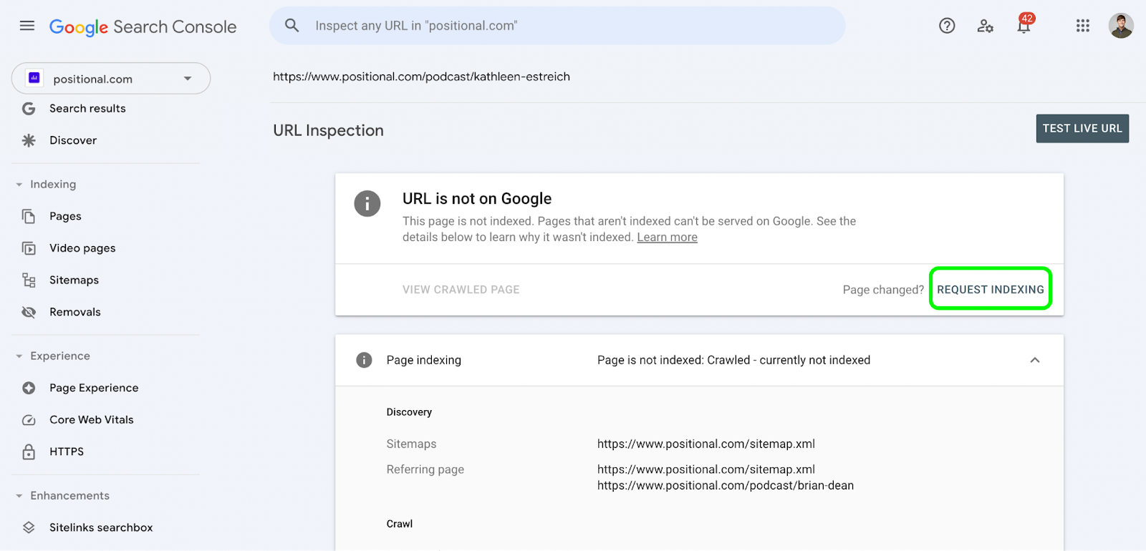Open Core Web Vitals report
Screen dimensions: 1146x551
pyautogui.click(x=92, y=420)
